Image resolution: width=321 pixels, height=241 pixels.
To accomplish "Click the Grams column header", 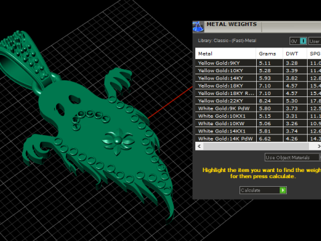I will 270,54.
